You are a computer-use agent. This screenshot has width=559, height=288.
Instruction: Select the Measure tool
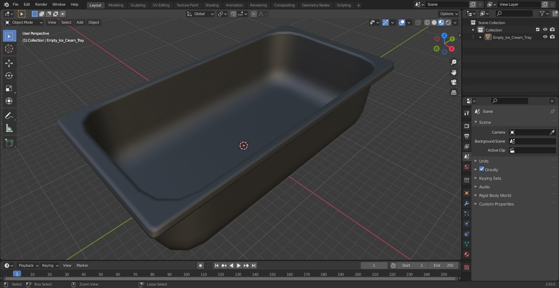9,129
